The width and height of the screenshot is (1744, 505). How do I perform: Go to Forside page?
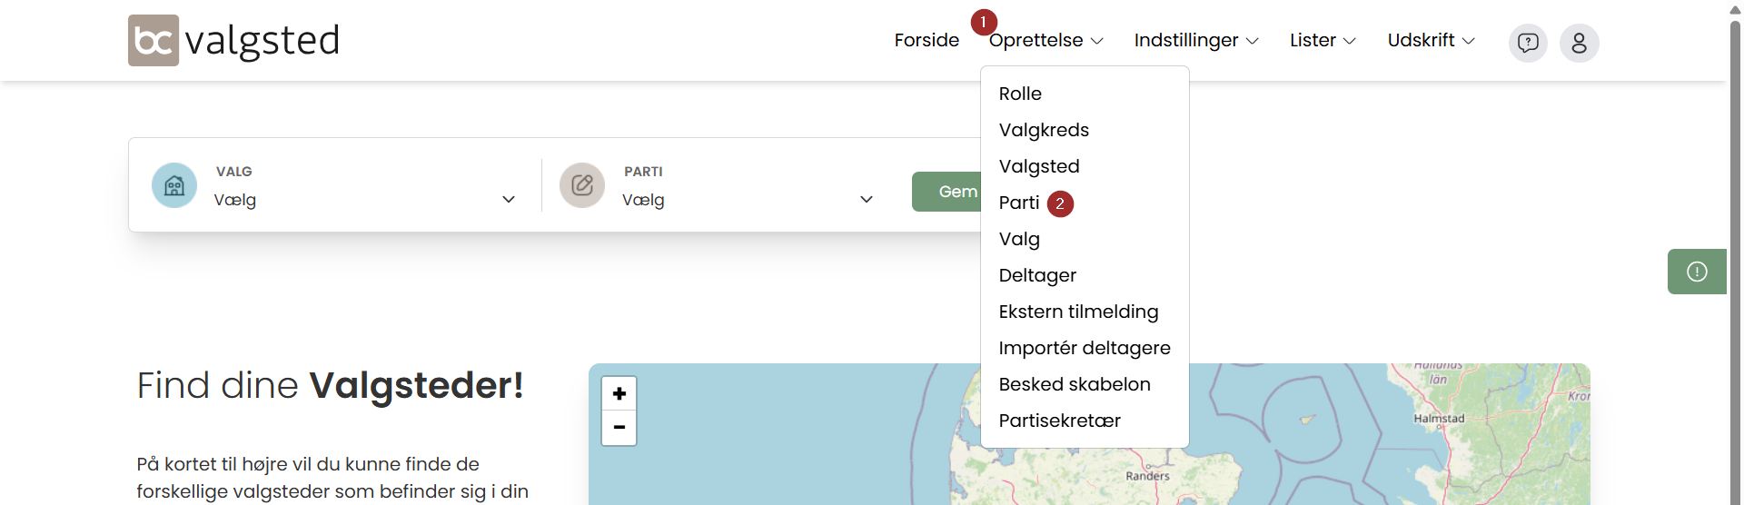click(926, 40)
